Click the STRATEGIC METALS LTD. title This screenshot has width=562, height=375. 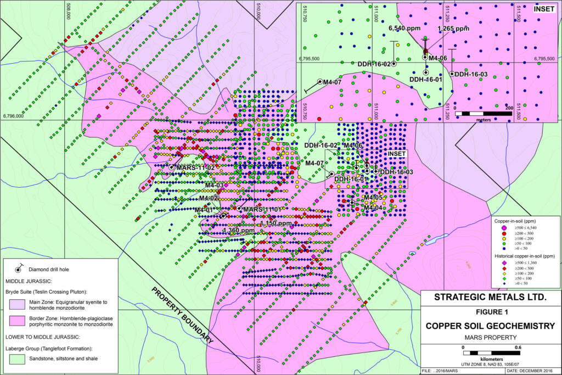coord(490,297)
